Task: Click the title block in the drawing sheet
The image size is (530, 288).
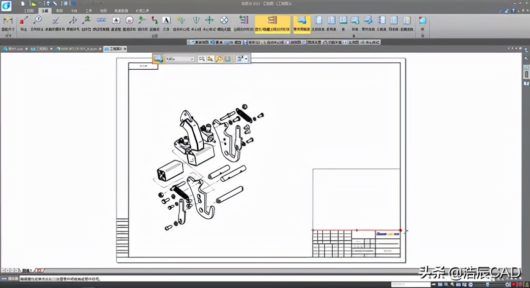Action: [357, 244]
